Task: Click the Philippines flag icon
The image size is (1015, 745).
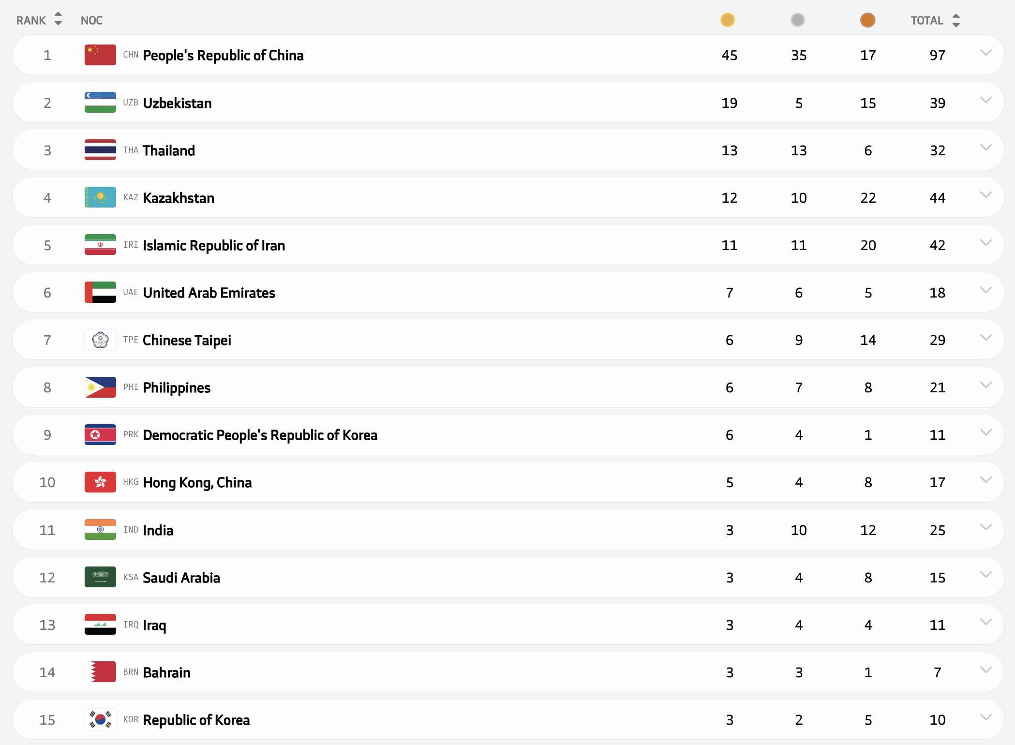Action: [100, 387]
